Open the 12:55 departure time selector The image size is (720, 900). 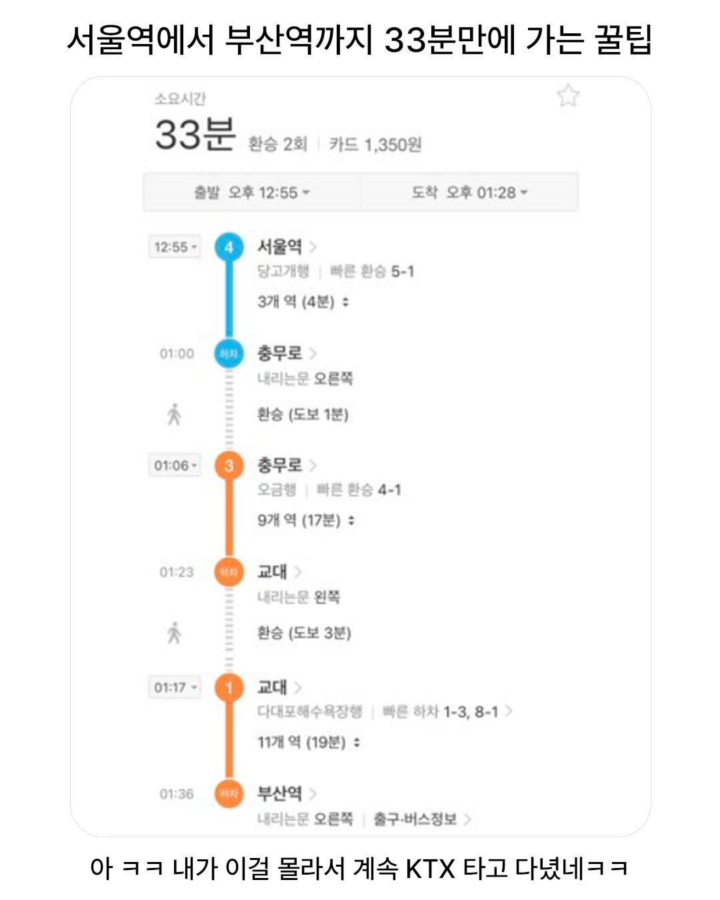[175, 247]
